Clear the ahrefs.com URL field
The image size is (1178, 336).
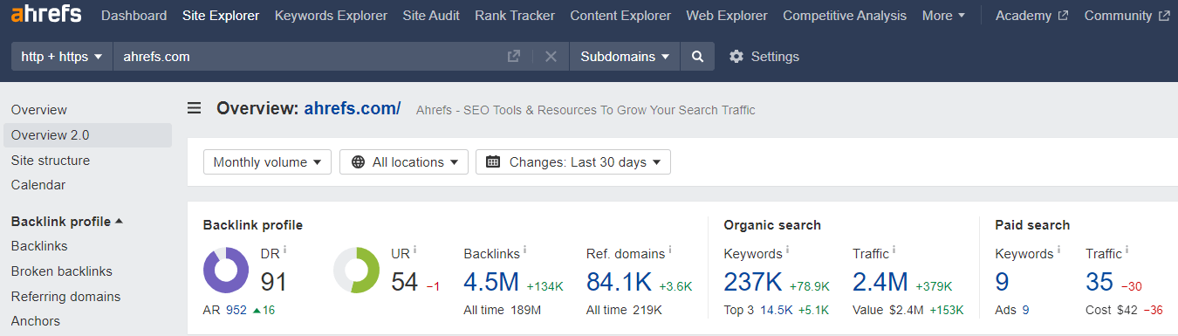click(x=551, y=57)
